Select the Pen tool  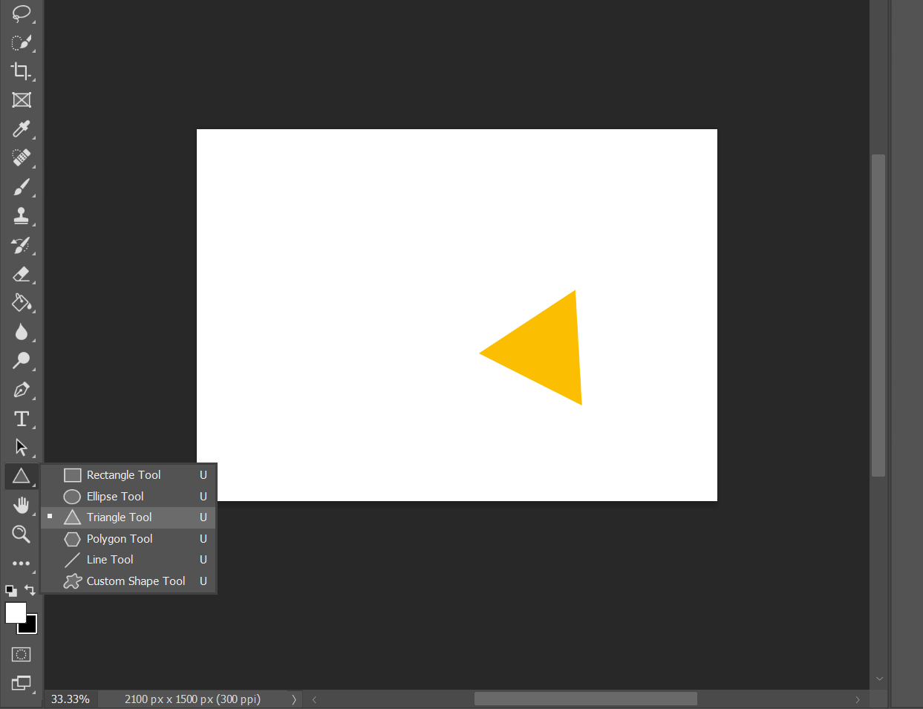click(x=22, y=390)
